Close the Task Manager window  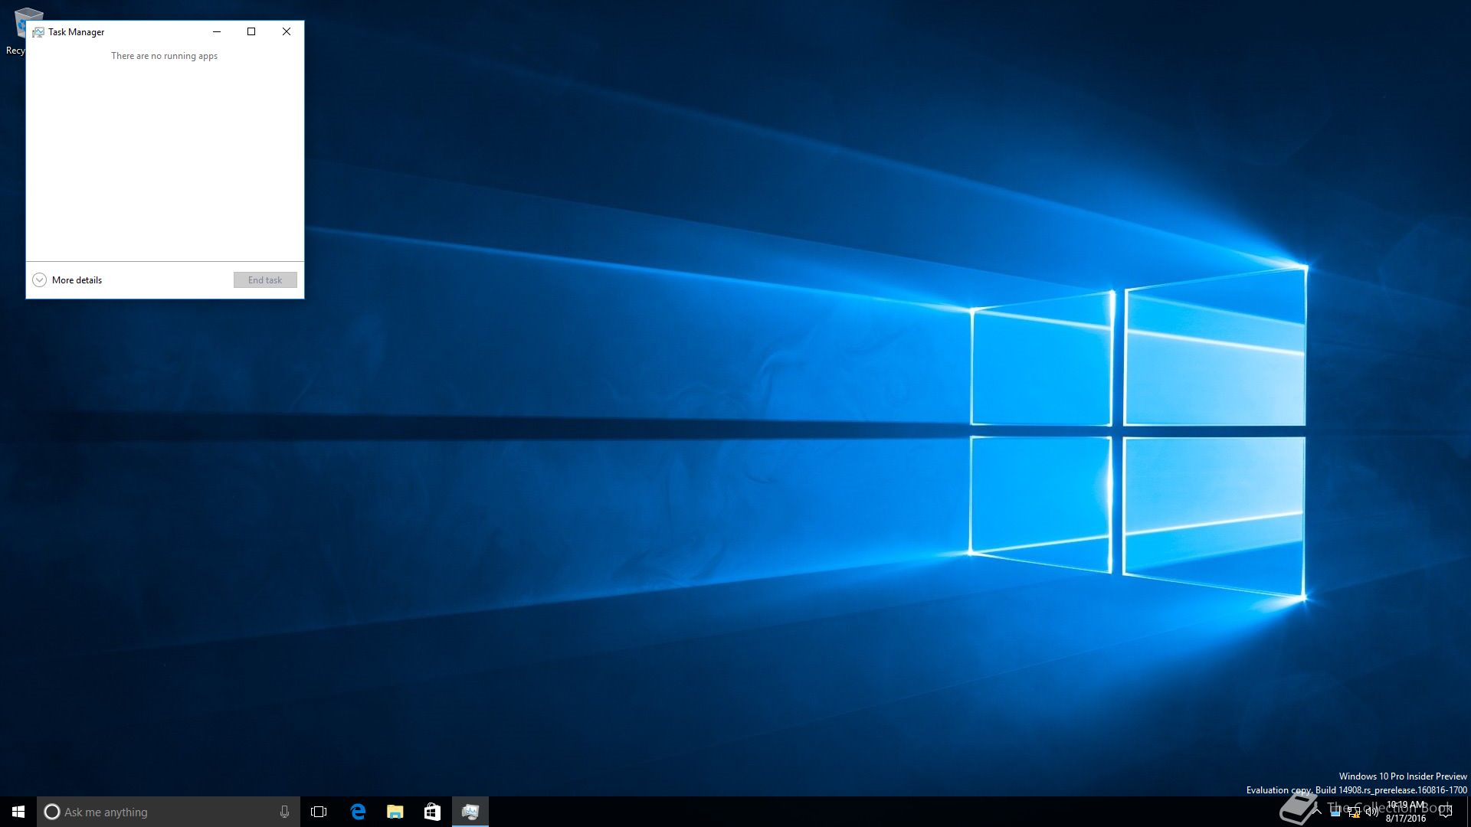click(x=287, y=31)
